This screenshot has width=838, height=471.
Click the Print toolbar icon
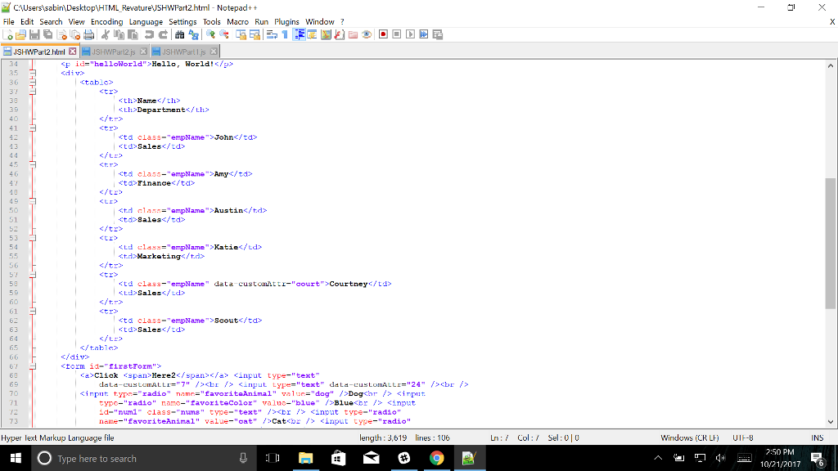click(x=88, y=34)
